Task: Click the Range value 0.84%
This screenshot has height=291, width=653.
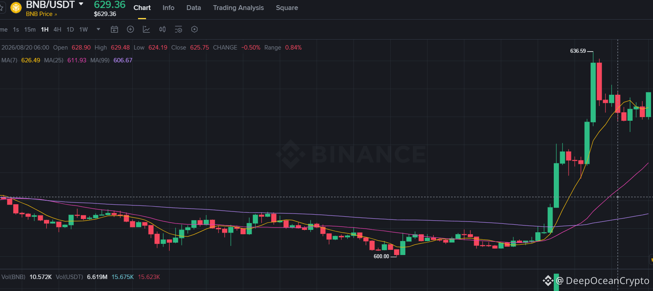Action: (x=294, y=48)
